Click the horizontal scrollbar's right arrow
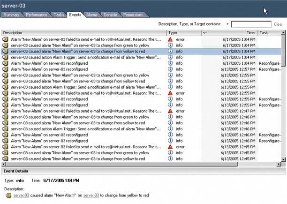Viewport: 287px width, 204px height. coord(279,164)
